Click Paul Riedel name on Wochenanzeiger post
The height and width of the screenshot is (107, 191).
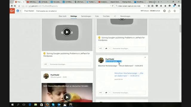pyautogui.click(x=110, y=59)
